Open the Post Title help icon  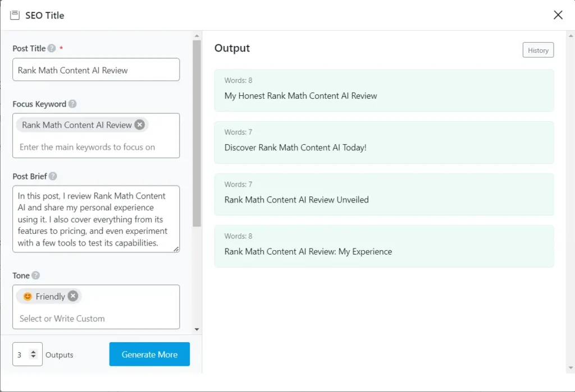click(52, 48)
